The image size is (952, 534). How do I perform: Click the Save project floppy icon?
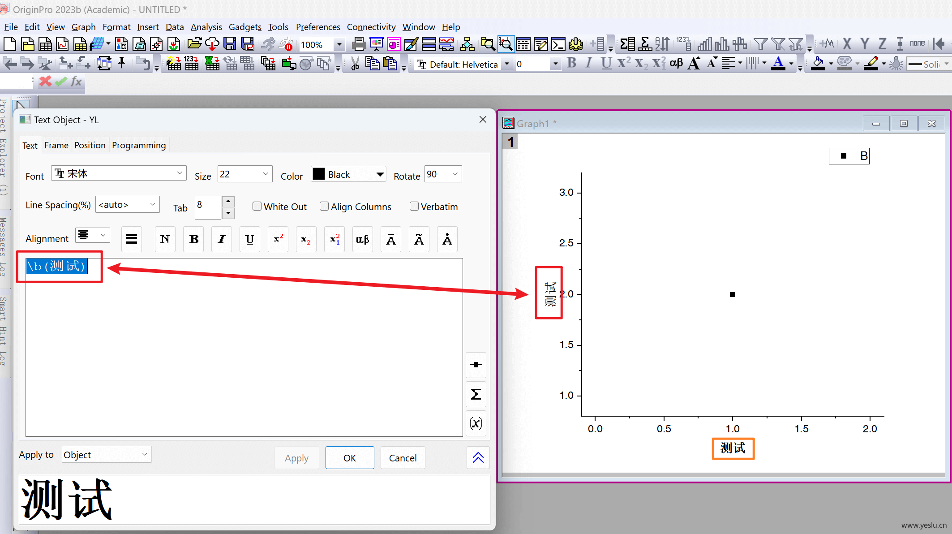tap(230, 44)
